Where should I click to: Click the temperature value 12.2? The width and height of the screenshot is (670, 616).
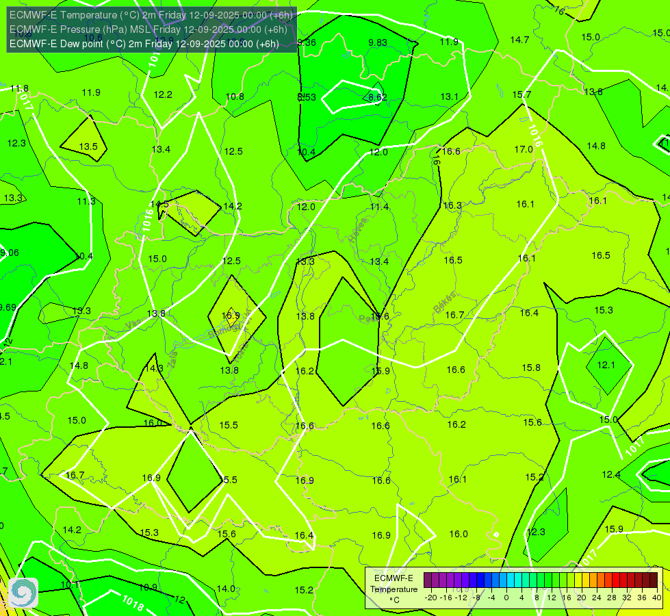[x=163, y=94]
